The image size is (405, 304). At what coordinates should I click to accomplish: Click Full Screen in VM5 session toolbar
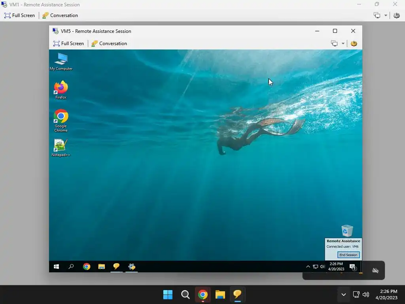(x=69, y=44)
